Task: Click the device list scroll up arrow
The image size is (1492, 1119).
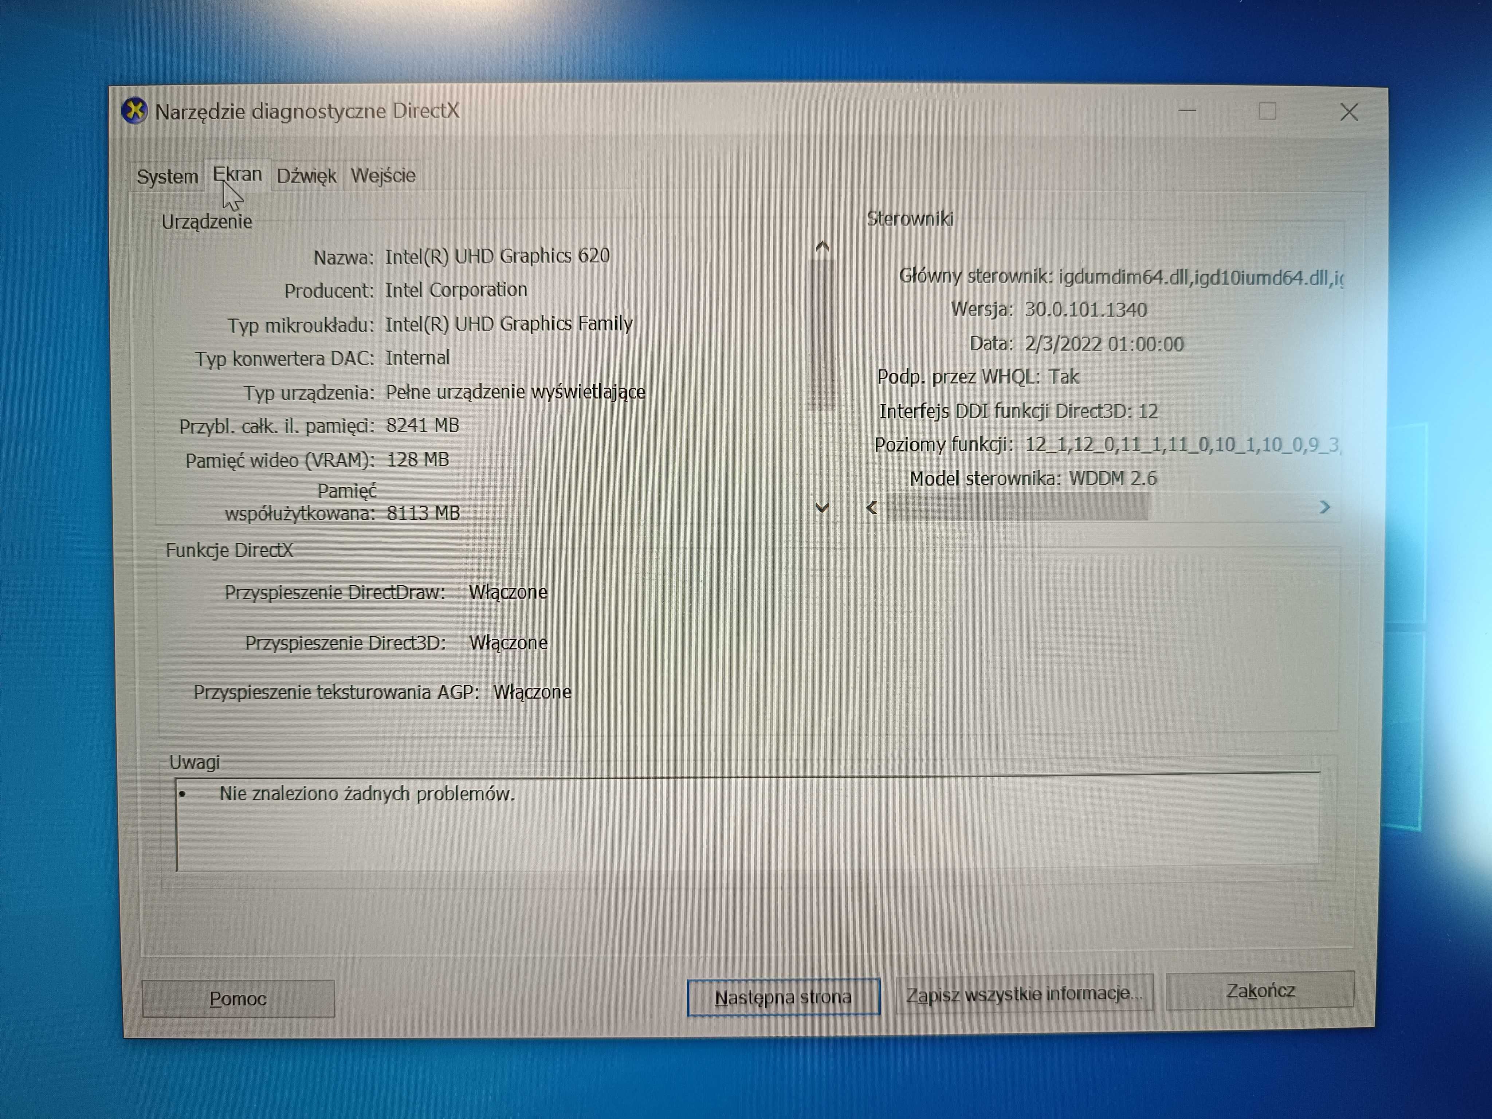Action: click(821, 247)
